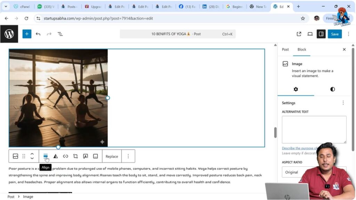Add text over the image
This screenshot has height=200, width=356.
[86, 156]
